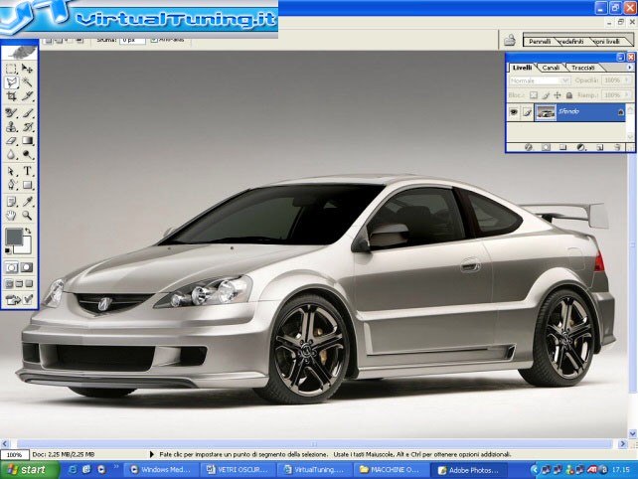This screenshot has width=638, height=479.
Task: Switch to the Canali tab
Action: 551,68
